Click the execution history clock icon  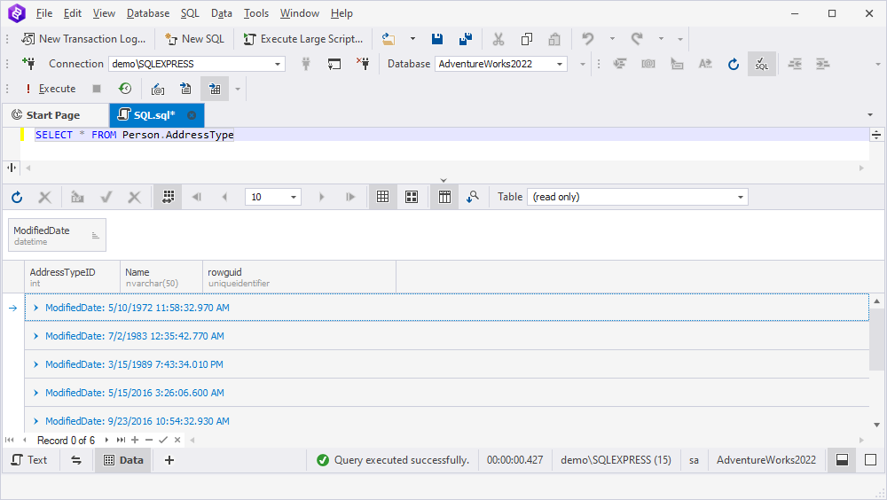pyautogui.click(x=125, y=89)
